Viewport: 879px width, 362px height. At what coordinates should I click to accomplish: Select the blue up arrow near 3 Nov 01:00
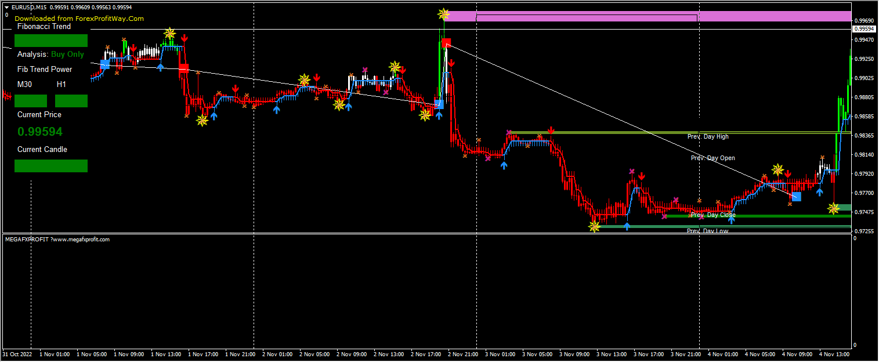[x=504, y=164]
